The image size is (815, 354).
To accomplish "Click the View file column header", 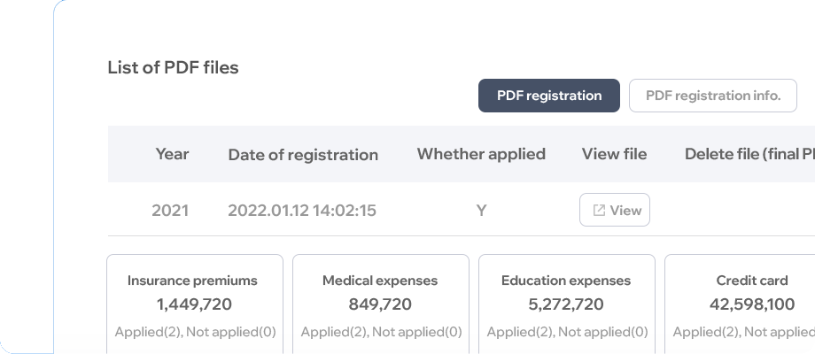I will click(x=615, y=154).
